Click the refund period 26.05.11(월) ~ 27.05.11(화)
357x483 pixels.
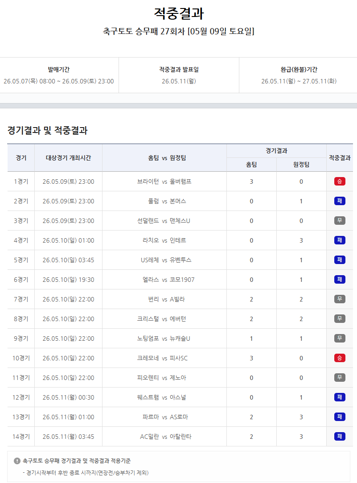[x=299, y=81]
